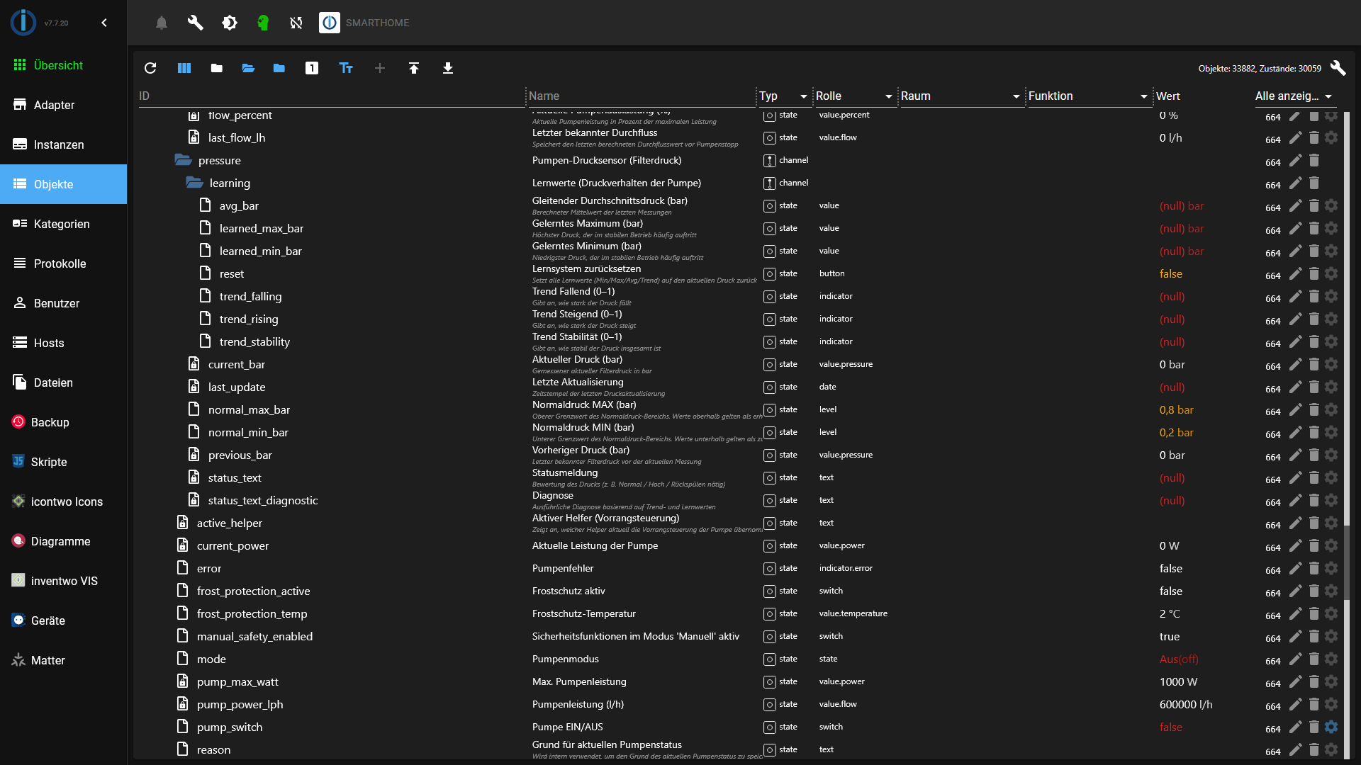Edit the frost_protection_temp state via its pencil
The width and height of the screenshot is (1361, 765).
pos(1296,615)
